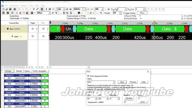Toggle Find a Sequence of Data checkbox
The width and height of the screenshot is (192, 108).
pyautogui.click(x=88, y=76)
